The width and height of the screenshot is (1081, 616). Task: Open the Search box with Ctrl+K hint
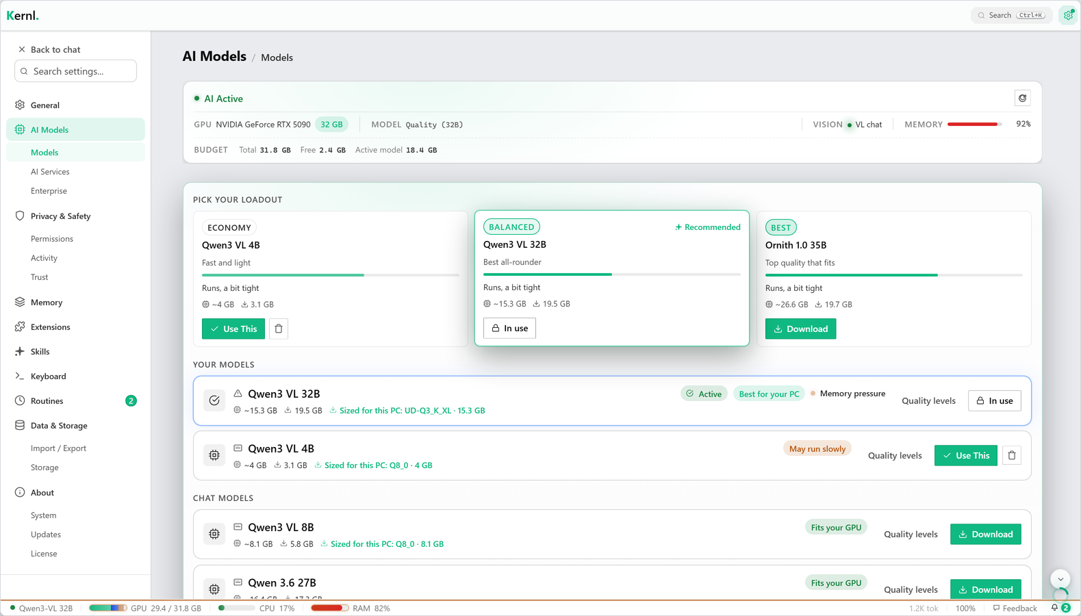click(1011, 15)
